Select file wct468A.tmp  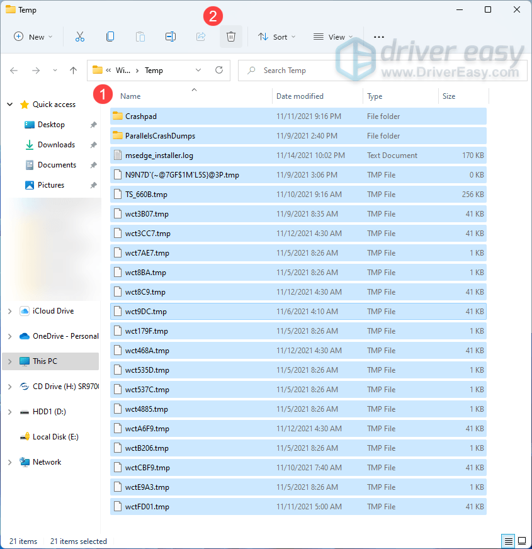[x=298, y=351]
